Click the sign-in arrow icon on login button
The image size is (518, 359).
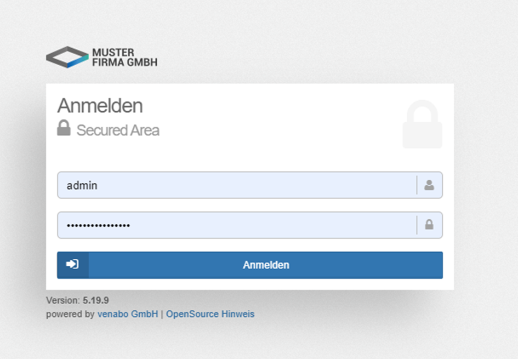72,265
